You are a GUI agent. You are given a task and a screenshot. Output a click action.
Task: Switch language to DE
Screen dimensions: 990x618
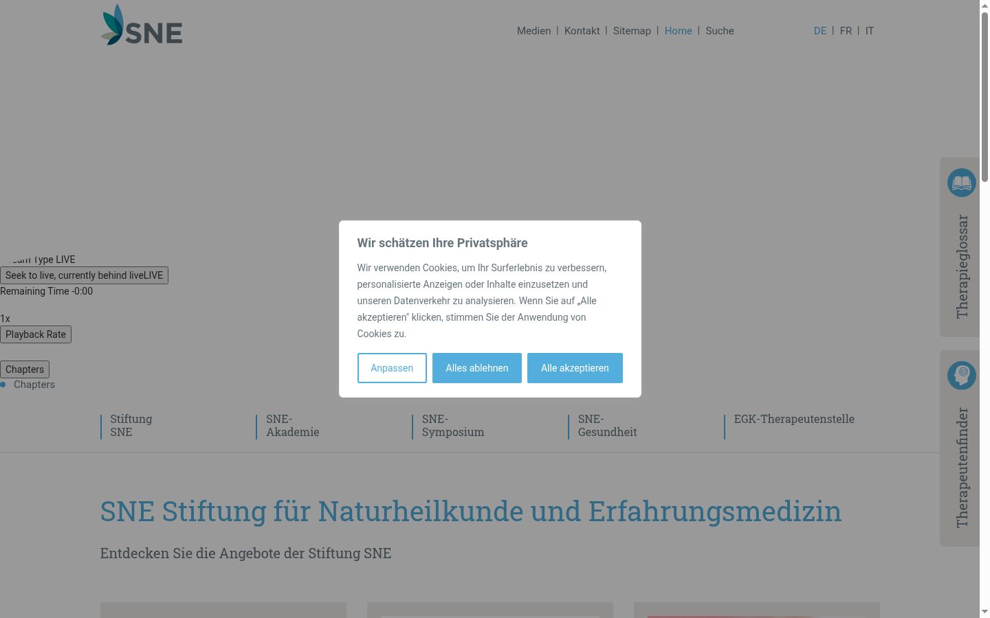[x=820, y=31]
